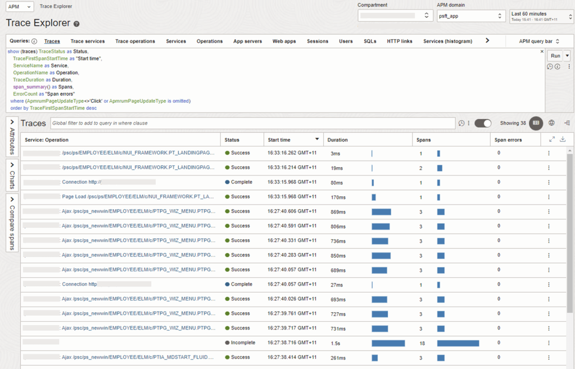Image resolution: width=575 pixels, height=369 pixels.
Task: Switch to table view using the columns icon
Action: pyautogui.click(x=536, y=123)
